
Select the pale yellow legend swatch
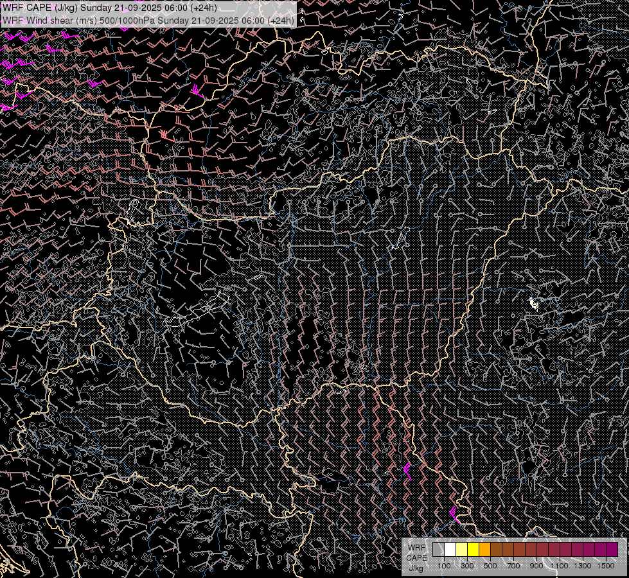point(462,549)
